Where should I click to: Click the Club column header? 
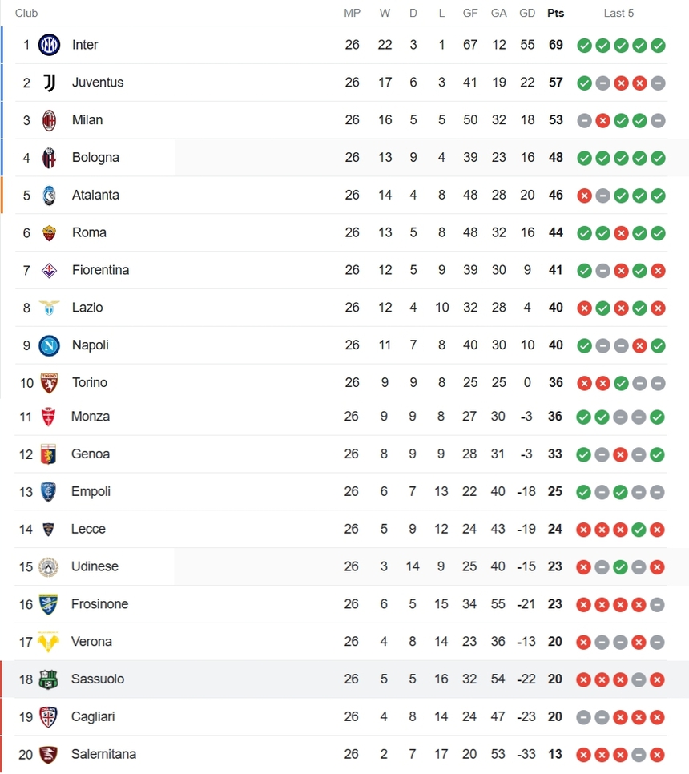pos(26,13)
